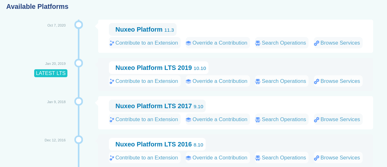This screenshot has height=167, width=387.
Task: Click gears icon beside Browse Services for LTS 2019
Action: pos(316,81)
